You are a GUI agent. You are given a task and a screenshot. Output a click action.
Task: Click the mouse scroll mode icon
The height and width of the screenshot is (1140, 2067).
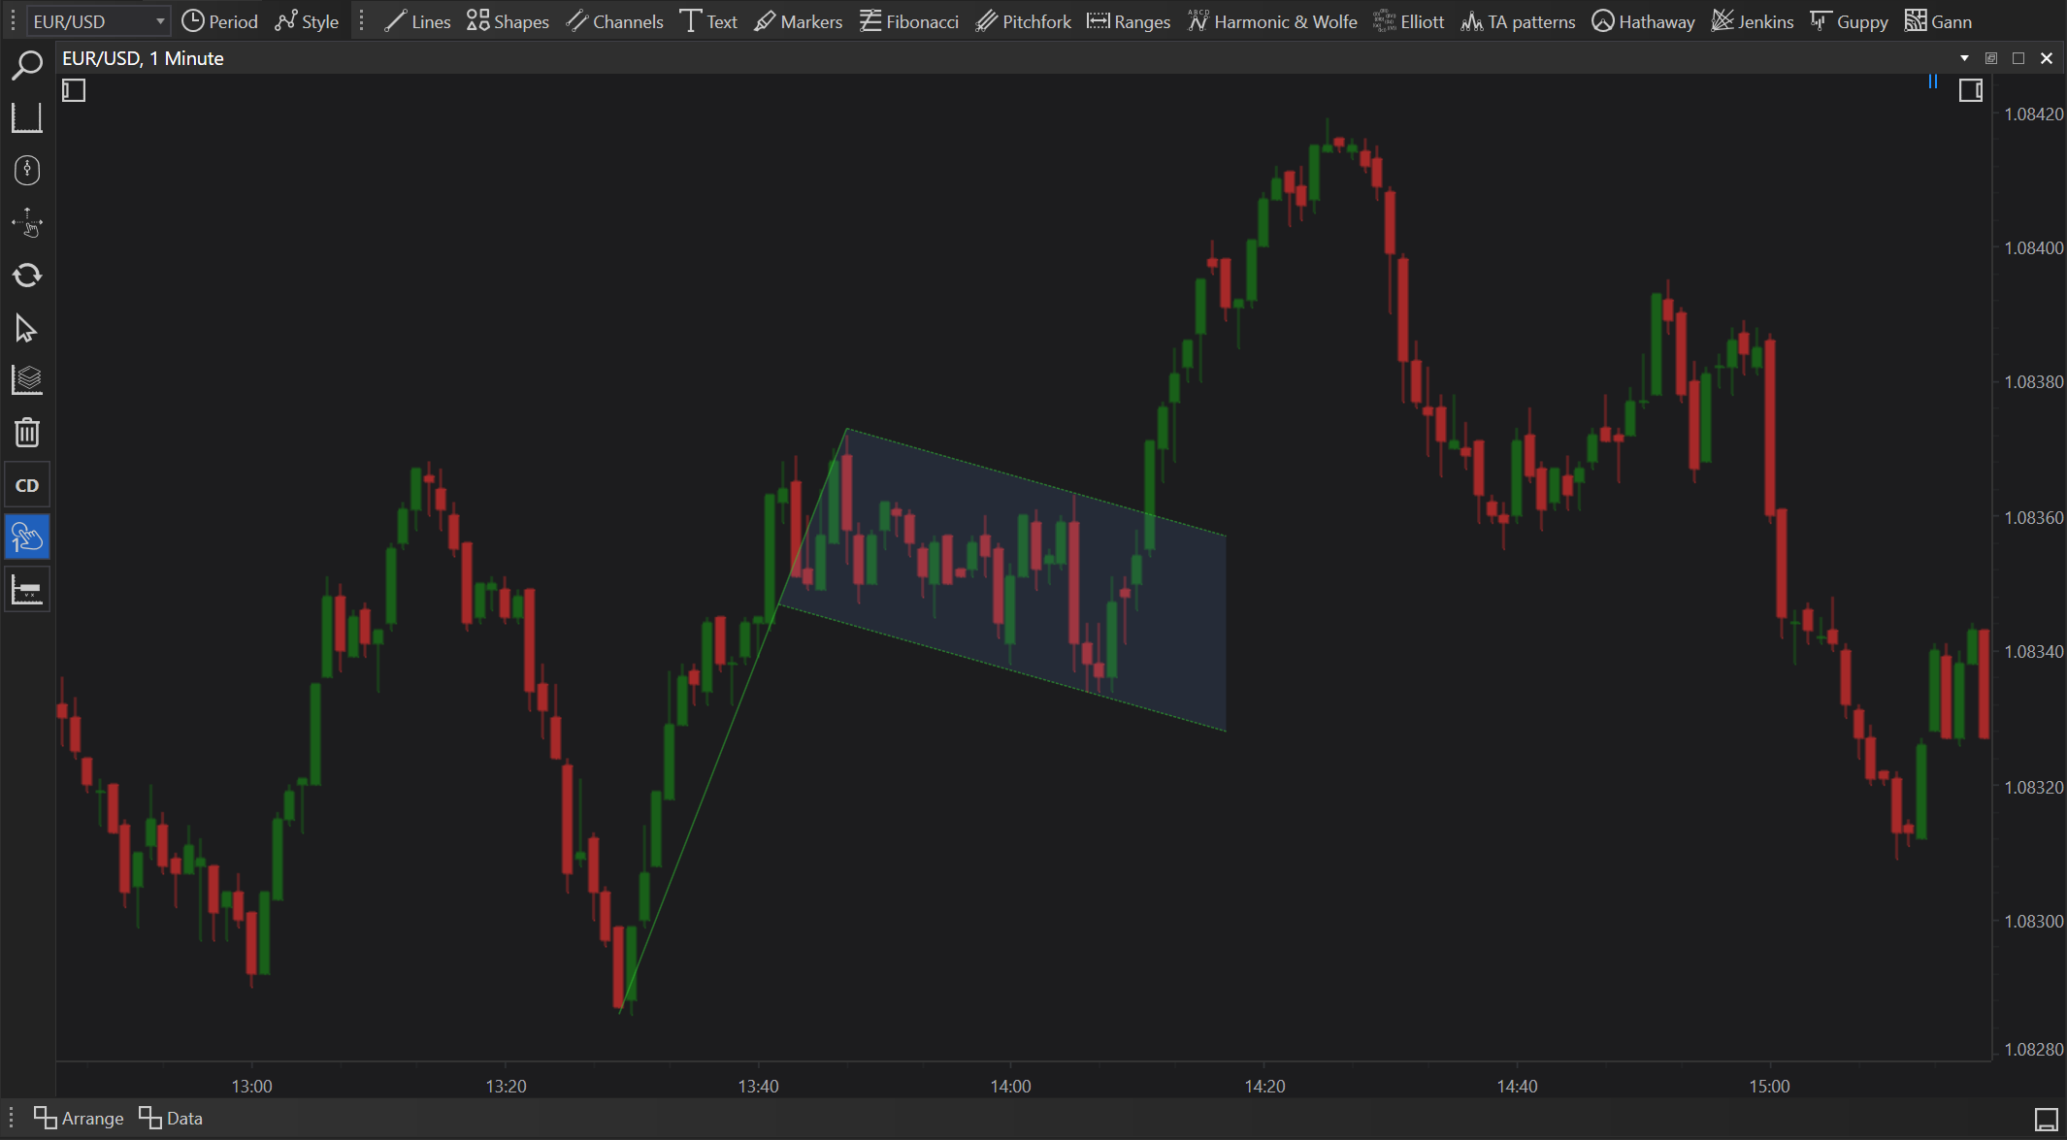point(27,171)
